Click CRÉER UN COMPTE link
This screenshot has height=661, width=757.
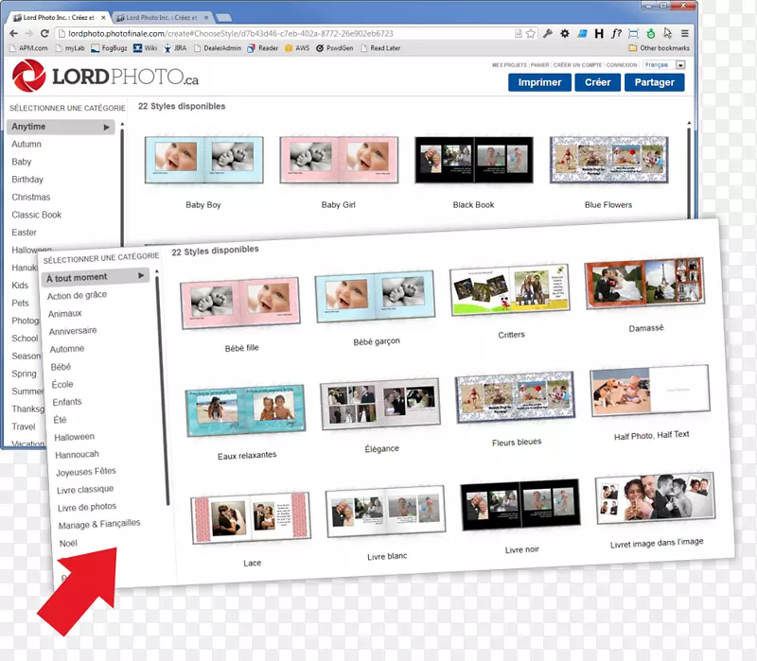[577, 64]
